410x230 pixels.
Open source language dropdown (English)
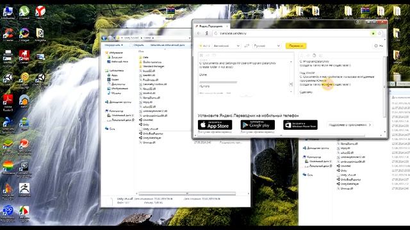point(226,46)
